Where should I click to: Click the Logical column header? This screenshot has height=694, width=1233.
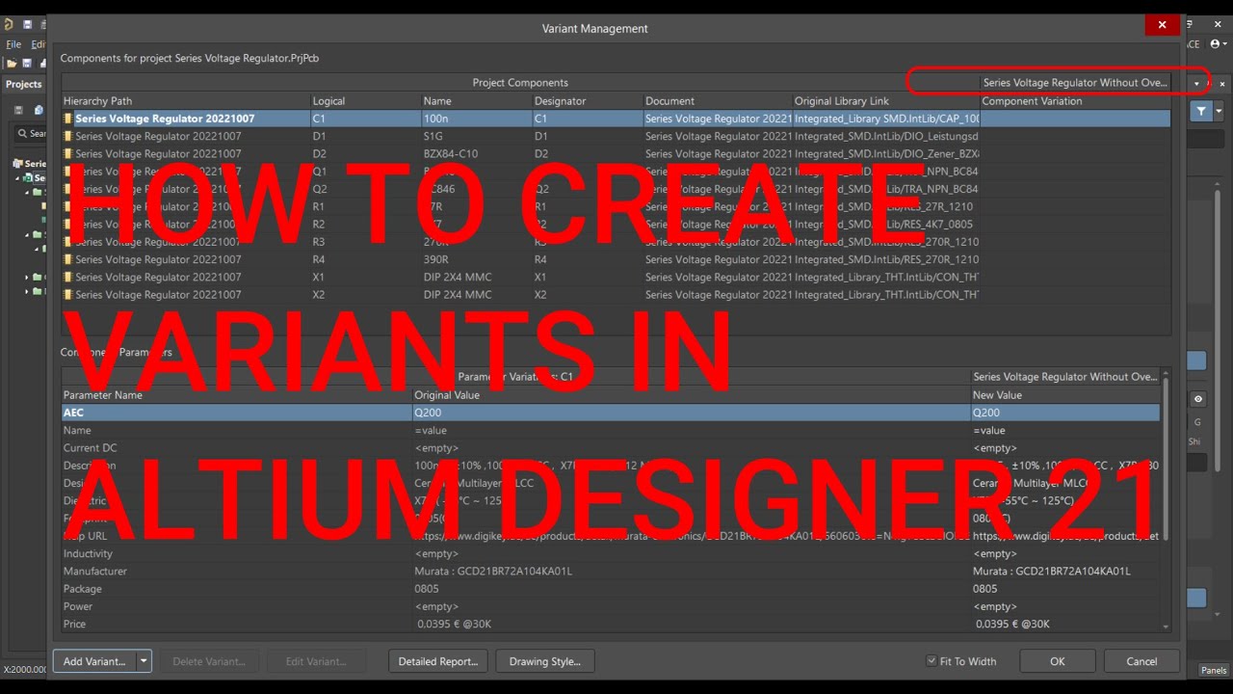tap(365, 101)
